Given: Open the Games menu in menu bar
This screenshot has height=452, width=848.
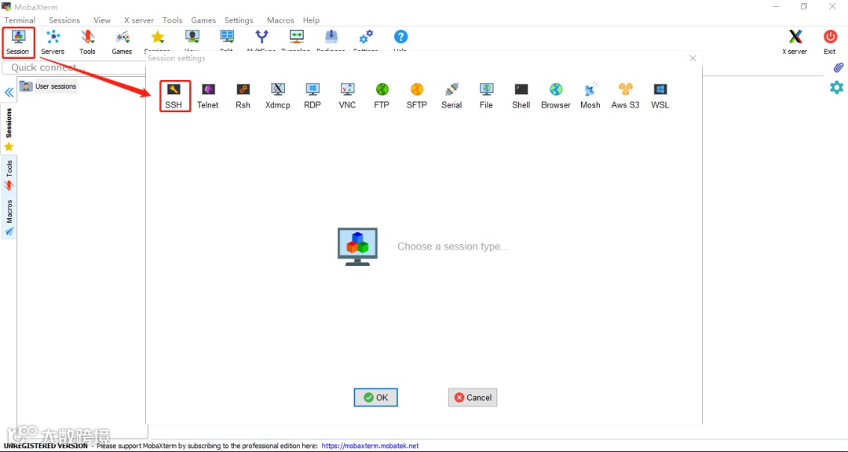Looking at the screenshot, I should click(x=203, y=20).
